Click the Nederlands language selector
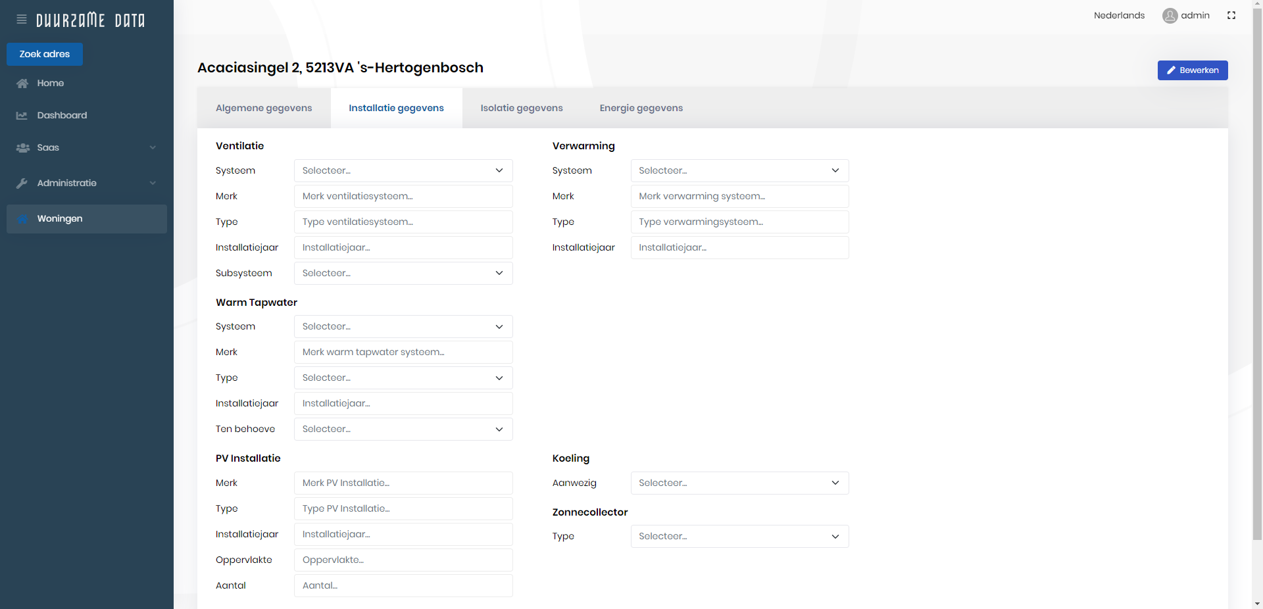The image size is (1263, 609). pyautogui.click(x=1119, y=16)
